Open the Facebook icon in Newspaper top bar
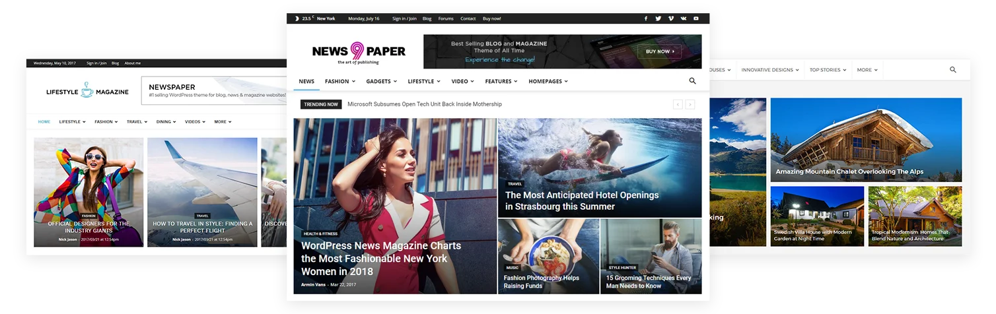Image resolution: width=996 pixels, height=314 pixels. tap(646, 18)
